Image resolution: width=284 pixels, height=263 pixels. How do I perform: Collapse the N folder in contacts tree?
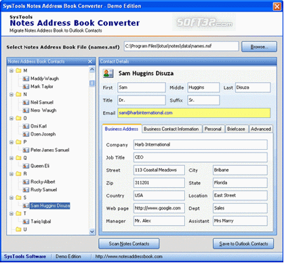pyautogui.click(x=12, y=95)
